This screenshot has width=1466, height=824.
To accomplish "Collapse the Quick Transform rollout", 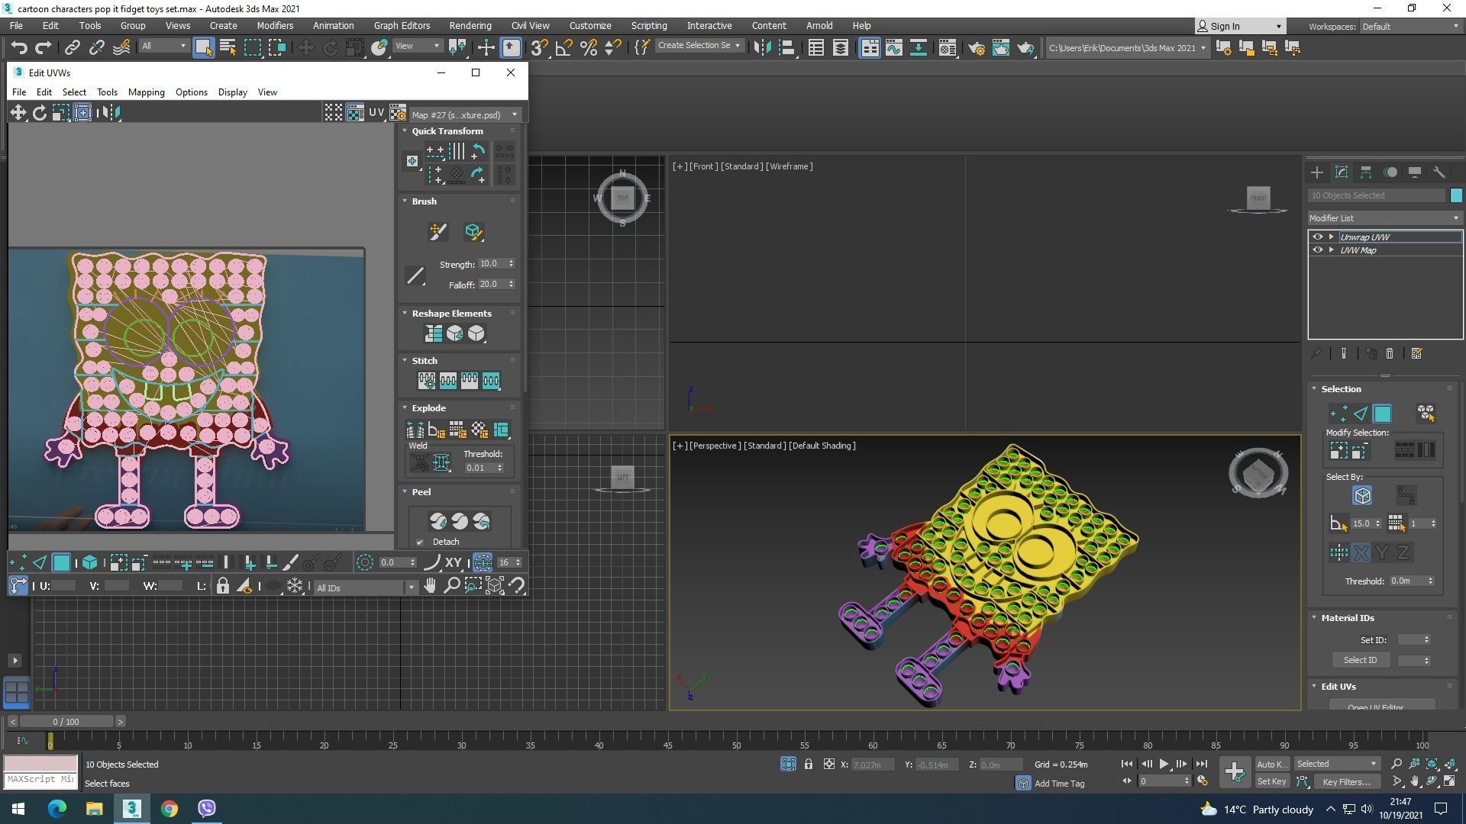I will point(405,131).
